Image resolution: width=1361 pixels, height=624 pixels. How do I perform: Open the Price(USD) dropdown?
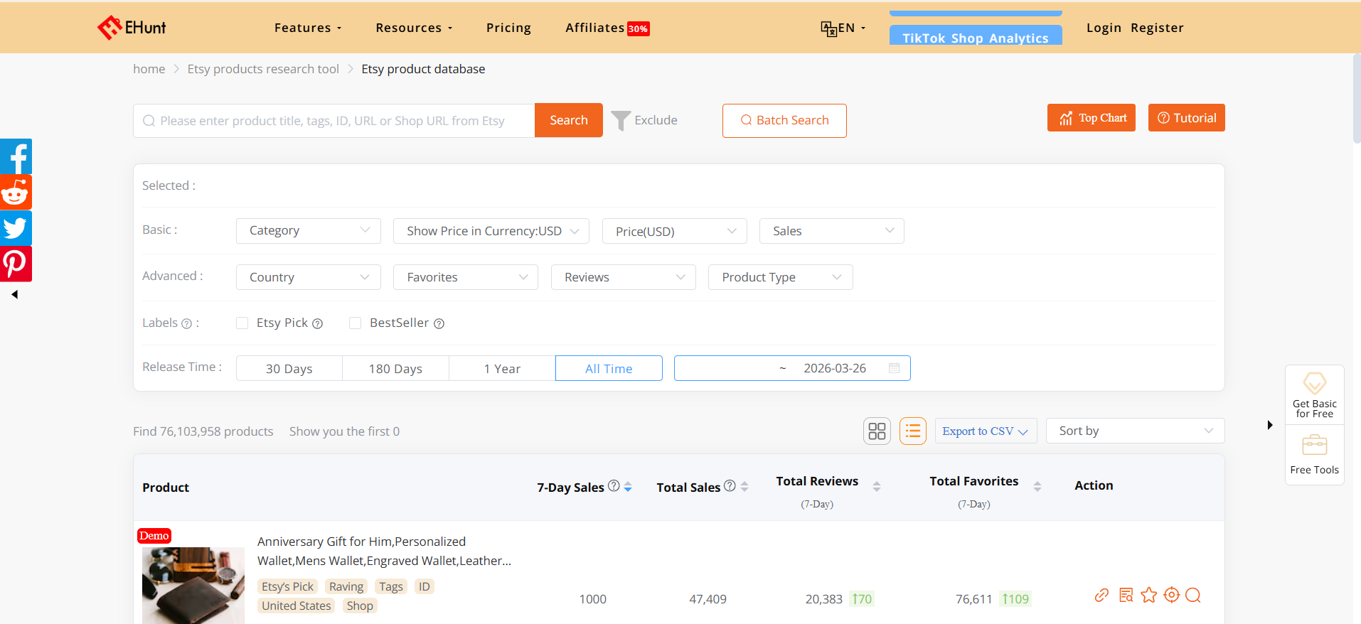pyautogui.click(x=675, y=231)
